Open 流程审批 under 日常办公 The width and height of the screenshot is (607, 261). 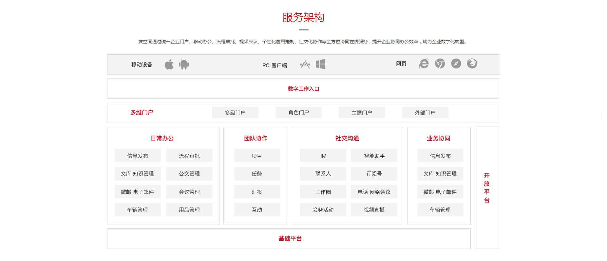(189, 156)
